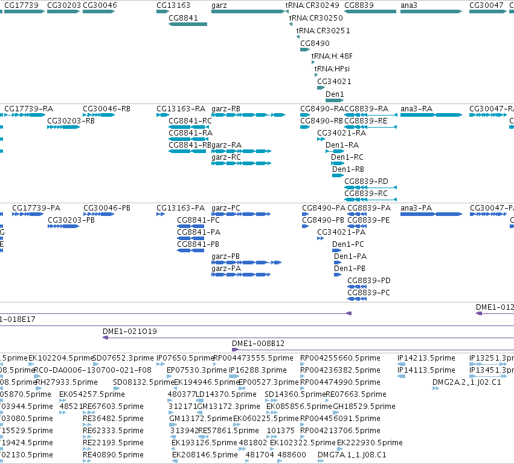Select the CG8841-PC protein label
Image resolution: width=514 pixels, height=464 pixels.
tap(198, 220)
